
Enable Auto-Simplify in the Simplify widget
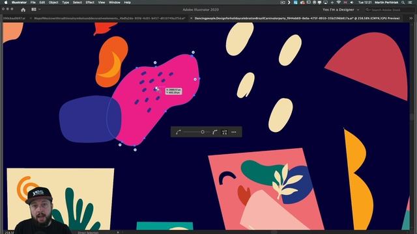[225, 132]
